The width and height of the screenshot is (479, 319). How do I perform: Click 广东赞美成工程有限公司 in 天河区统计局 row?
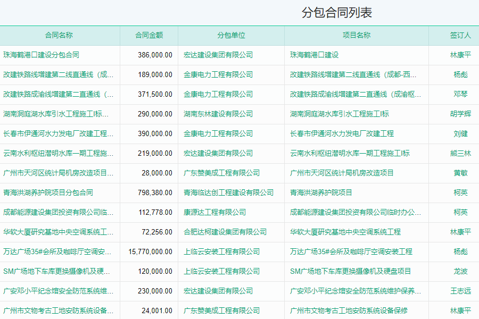point(221,173)
